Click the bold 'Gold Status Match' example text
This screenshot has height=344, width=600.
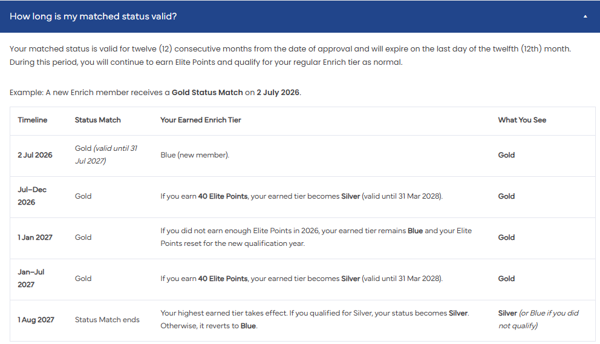pyautogui.click(x=207, y=92)
